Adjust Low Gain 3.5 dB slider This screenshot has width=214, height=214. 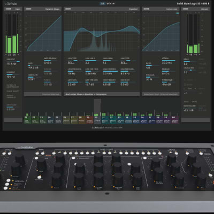point(75,82)
